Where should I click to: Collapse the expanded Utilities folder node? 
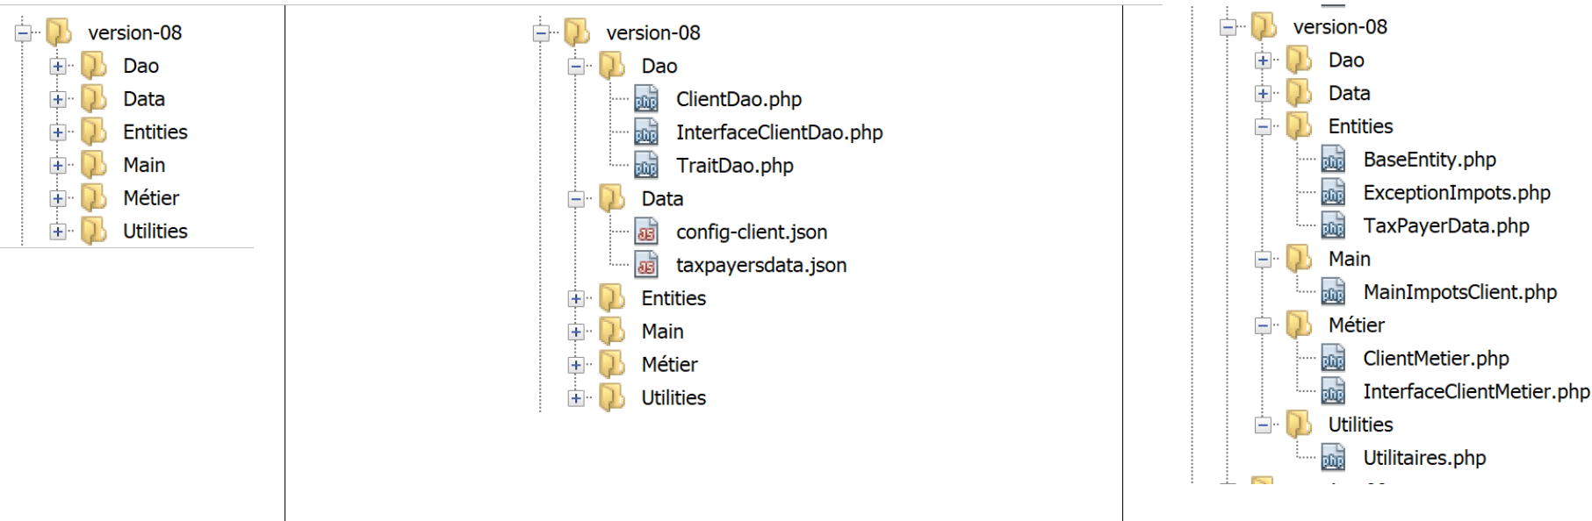(x=1263, y=425)
